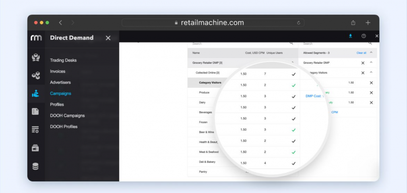This screenshot has height=193, width=407.
Task: Open the document sidebar icon
Action: (36, 112)
